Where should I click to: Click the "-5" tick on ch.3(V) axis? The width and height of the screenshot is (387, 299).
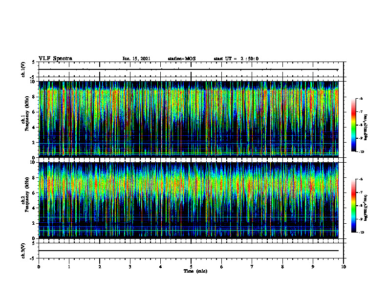pyautogui.click(x=33, y=258)
